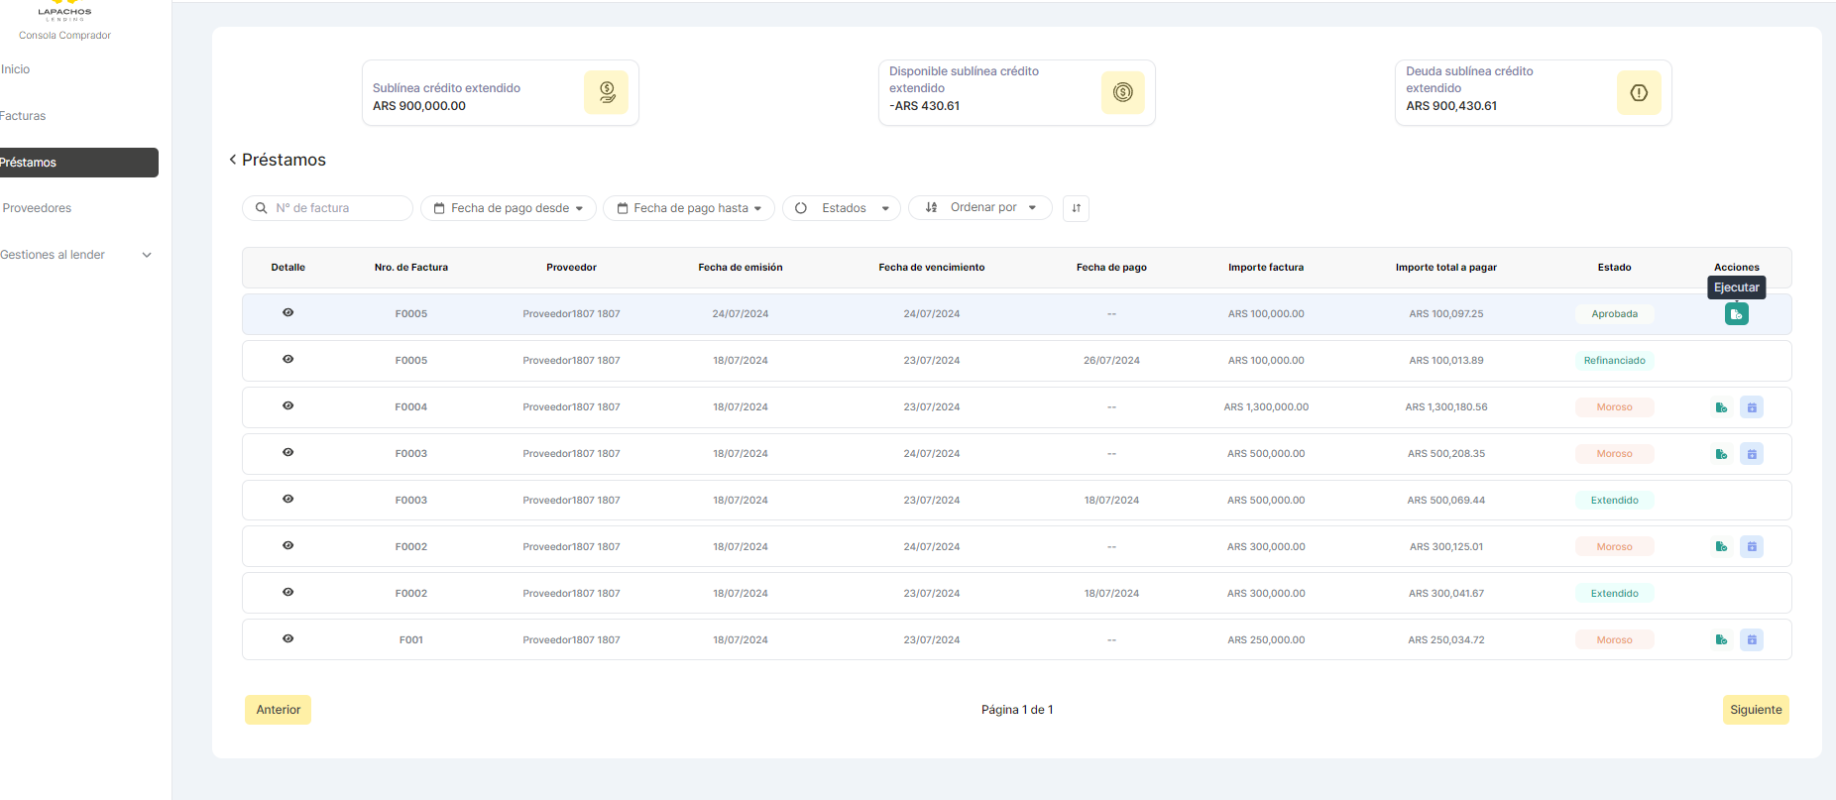1836x800 pixels.
Task: Click the green document icon in row F001
Action: pos(1721,640)
